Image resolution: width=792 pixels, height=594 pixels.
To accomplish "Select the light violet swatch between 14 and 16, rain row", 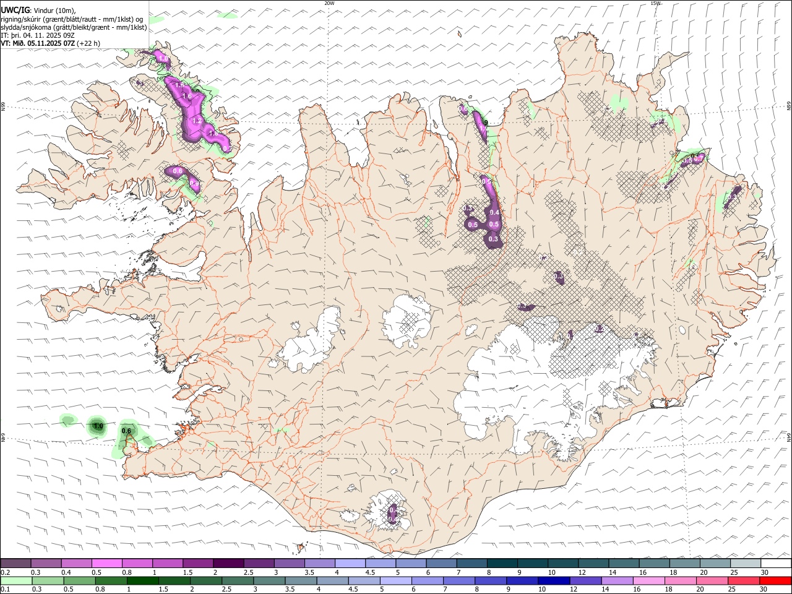I will pyautogui.click(x=617, y=580).
